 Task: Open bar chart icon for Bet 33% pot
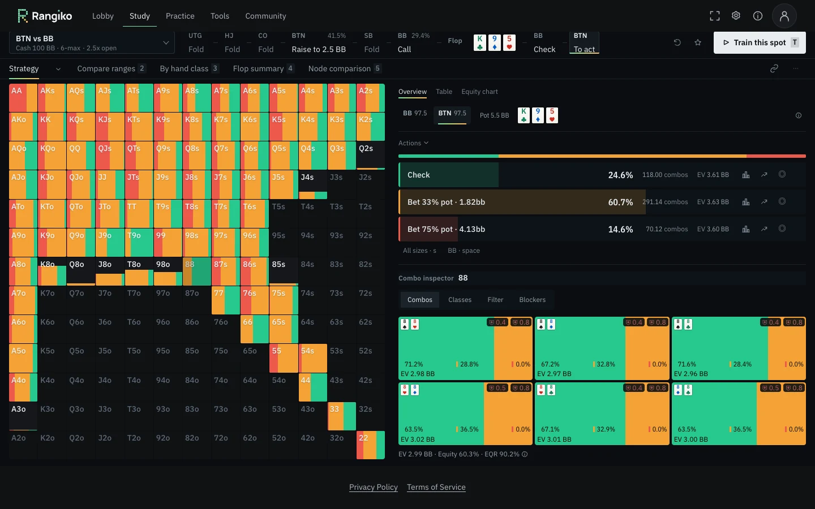[746, 202]
